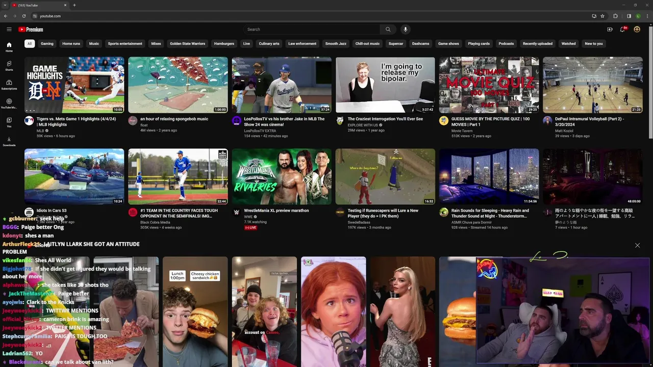Click the SwedeBadass channel name
Image resolution: width=653 pixels, height=367 pixels.
coord(359,222)
